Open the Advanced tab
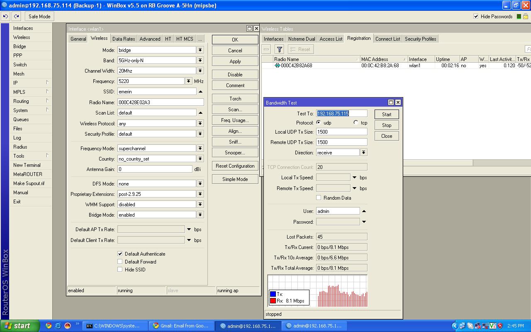Screen dimensions: 531x332 (x=150, y=39)
